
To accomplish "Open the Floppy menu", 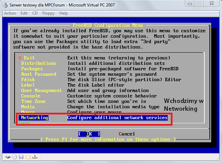I will pos(48,13).
